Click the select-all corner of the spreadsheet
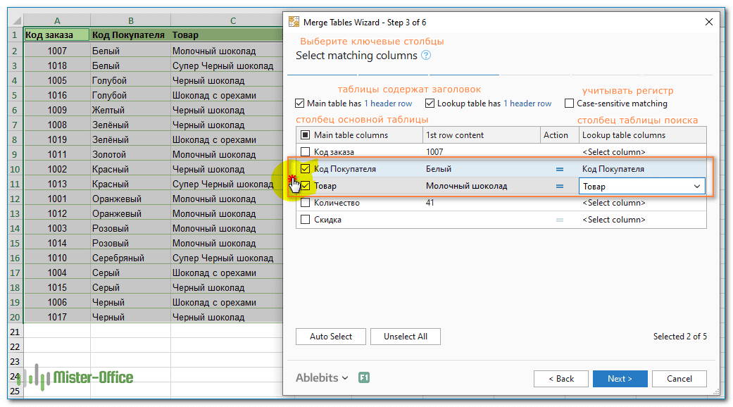Screen dimensions: 733x407 click(16, 20)
